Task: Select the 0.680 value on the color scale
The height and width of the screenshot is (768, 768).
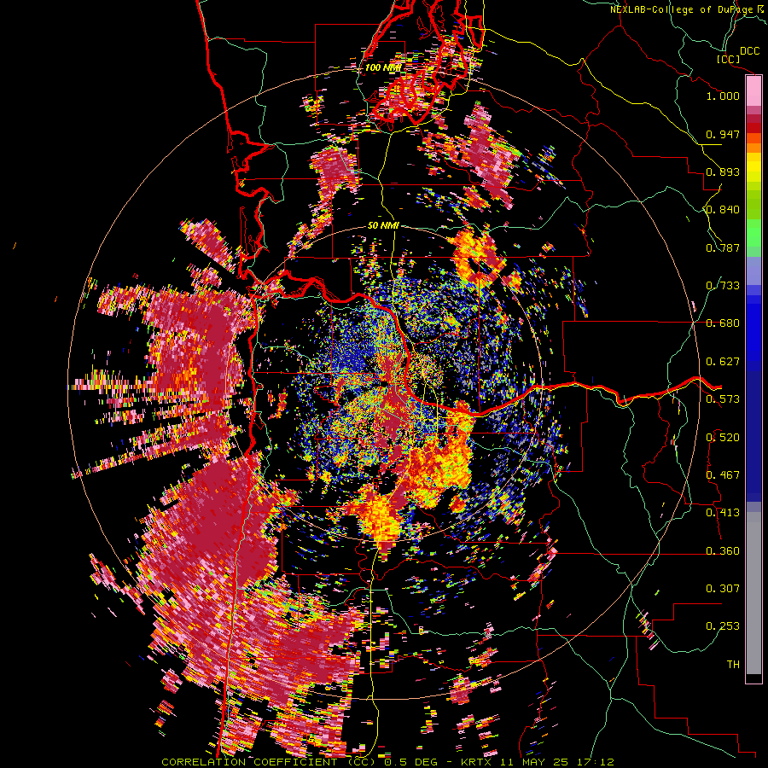Action: click(x=723, y=323)
